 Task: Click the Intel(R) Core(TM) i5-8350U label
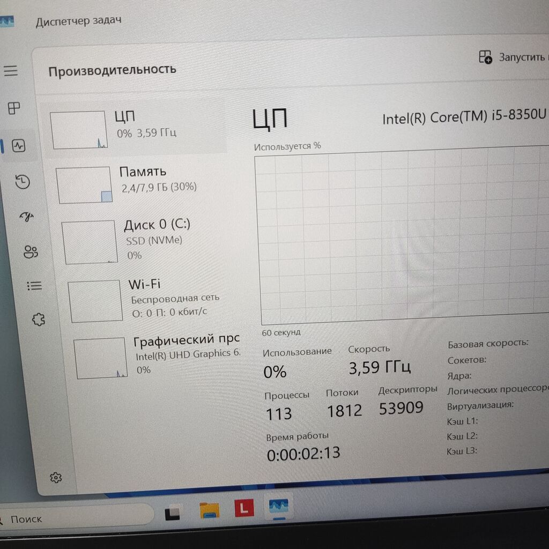click(464, 117)
